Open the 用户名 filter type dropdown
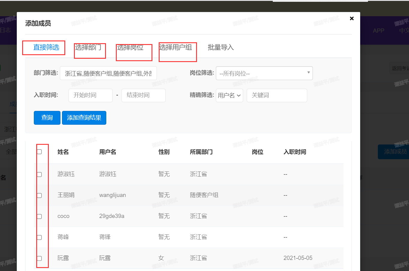This screenshot has height=271, width=409. pyautogui.click(x=229, y=95)
